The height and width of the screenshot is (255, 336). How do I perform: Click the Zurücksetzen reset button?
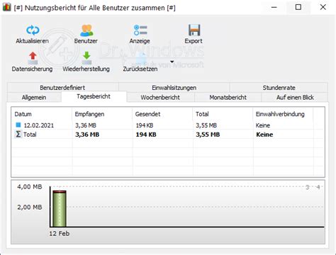[140, 62]
